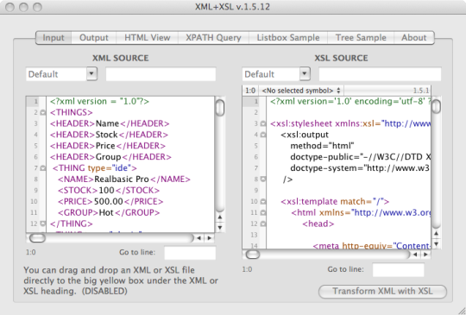Collapse THING type fold marker on line 7
Screen dimensions: 466x315
[43, 168]
